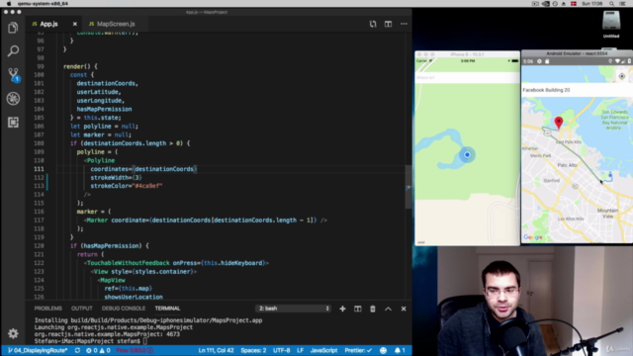Select the TERMINAL panel tab
Screen dimensions: 633x356
click(167, 309)
